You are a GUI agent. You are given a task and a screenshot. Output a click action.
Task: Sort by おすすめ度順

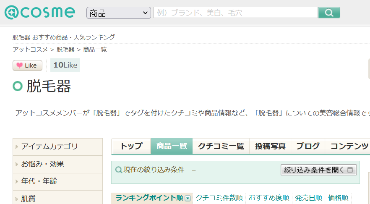tap(268, 198)
